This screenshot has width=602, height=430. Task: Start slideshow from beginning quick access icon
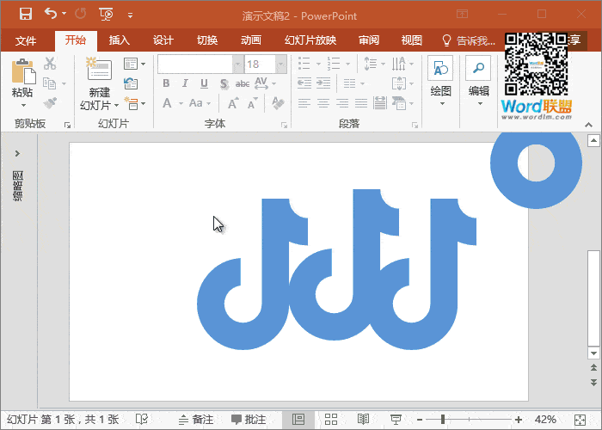106,15
